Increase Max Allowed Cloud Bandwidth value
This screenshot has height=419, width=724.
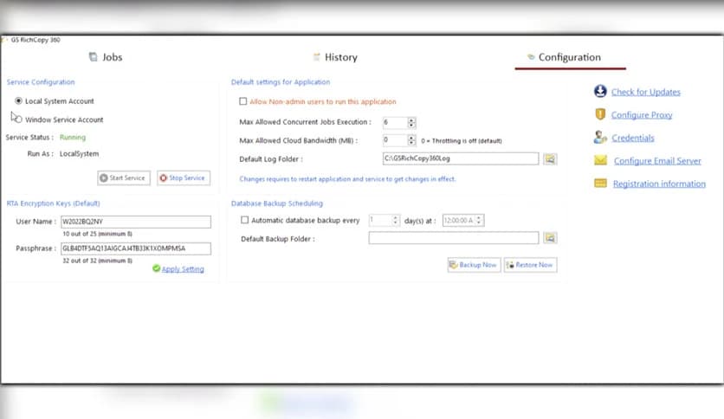(x=411, y=138)
